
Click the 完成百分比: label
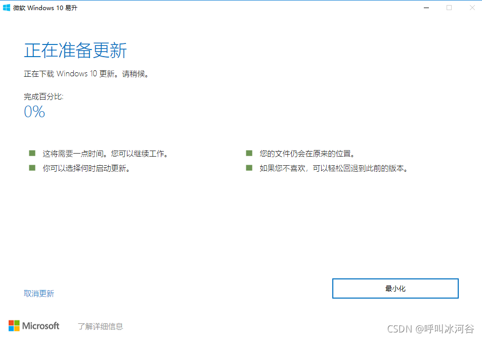[43, 96]
